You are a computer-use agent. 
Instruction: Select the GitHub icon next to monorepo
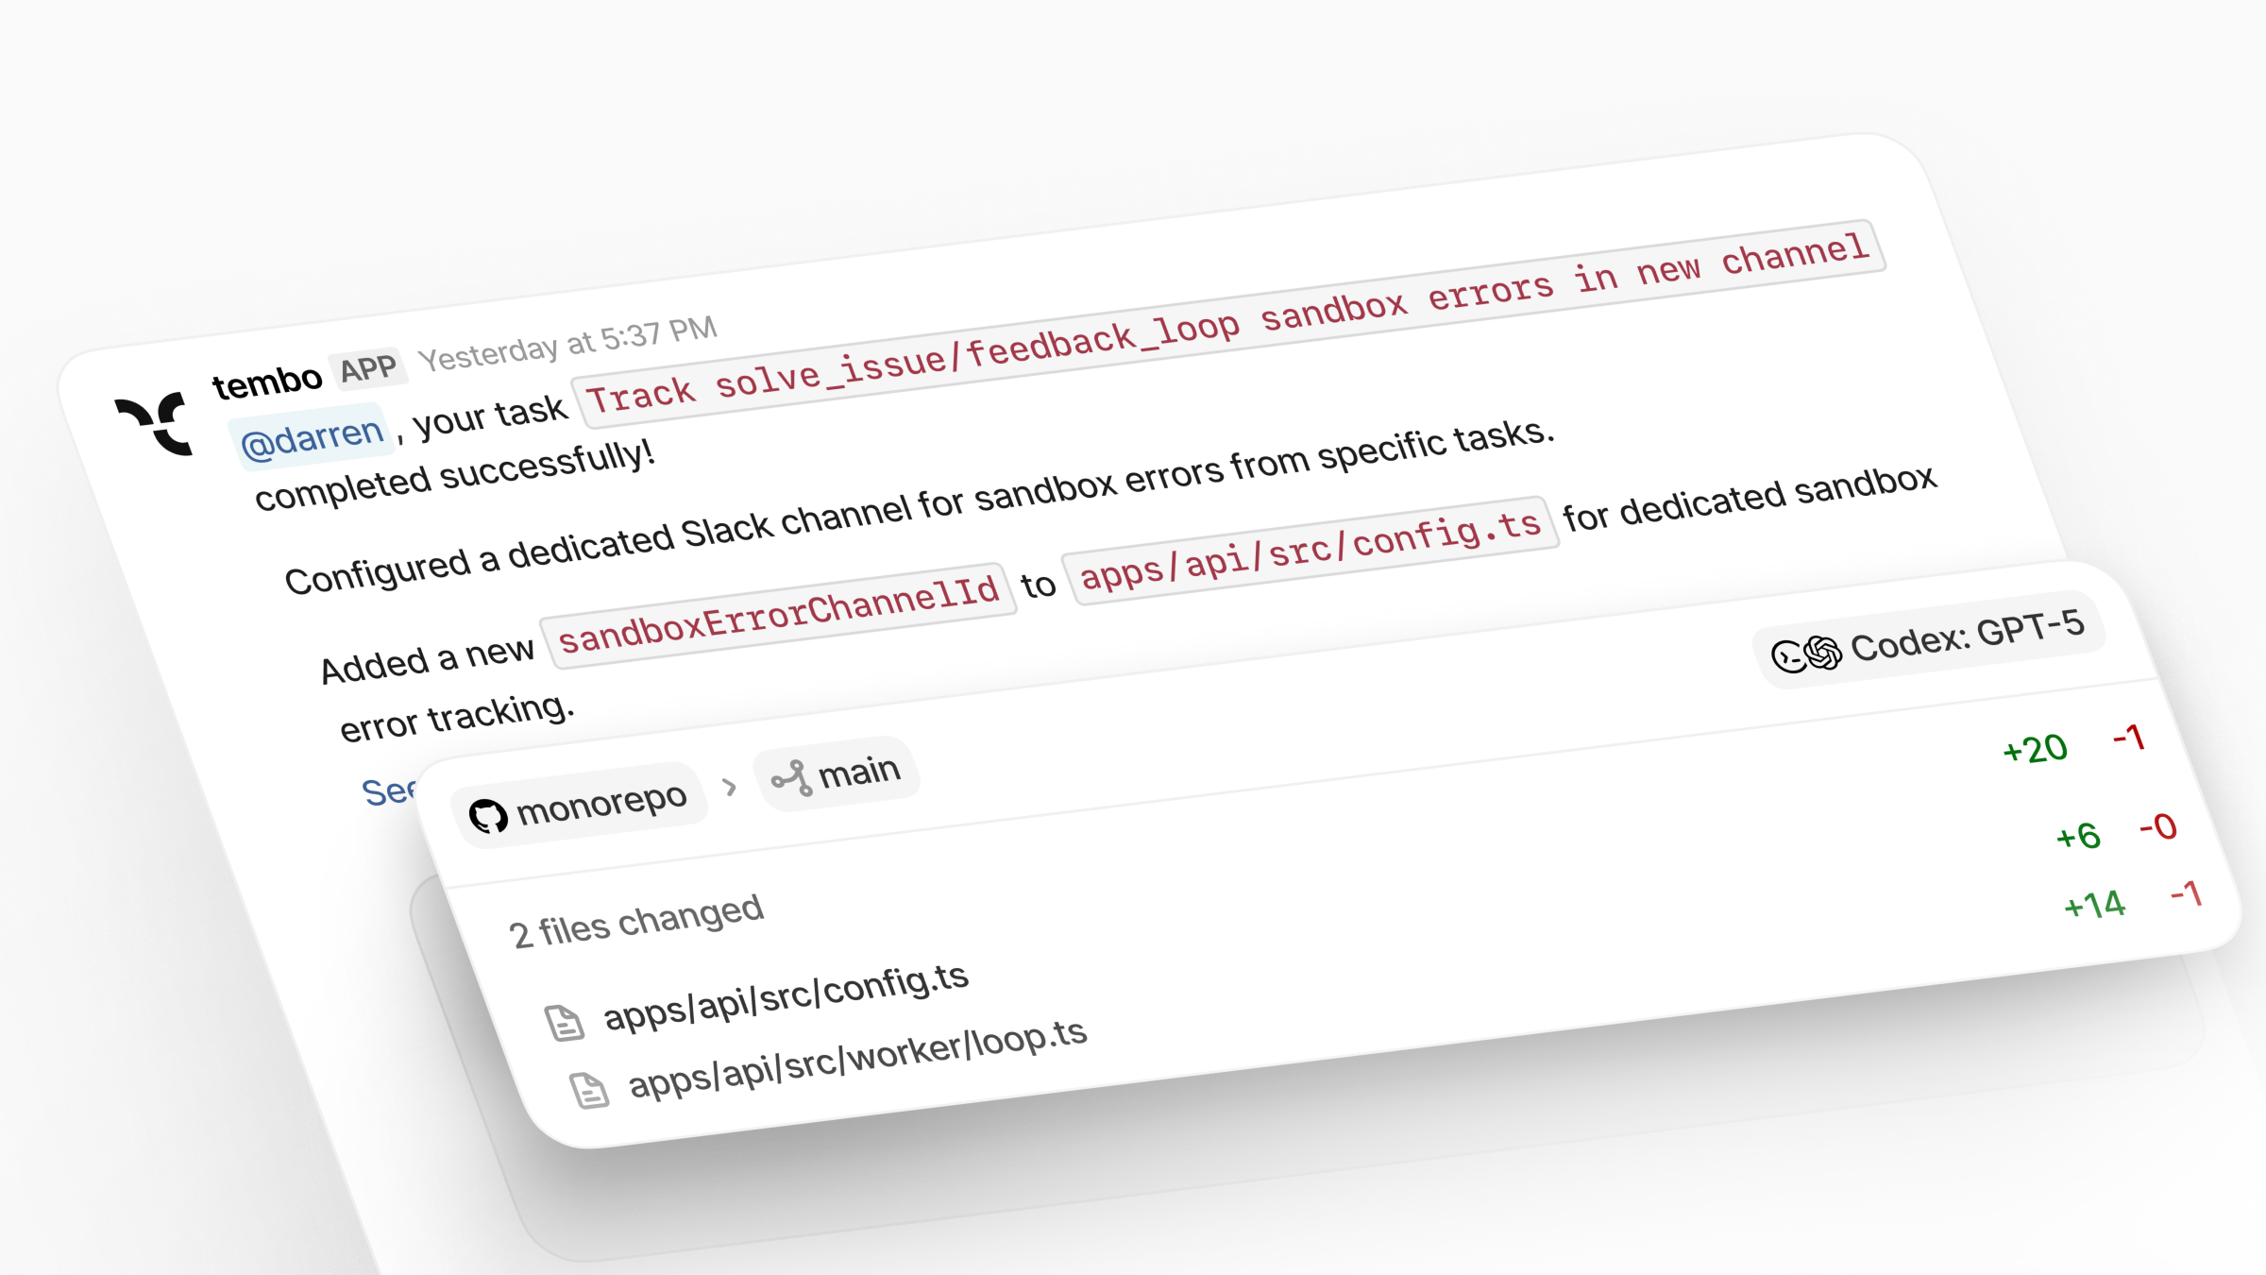point(490,814)
